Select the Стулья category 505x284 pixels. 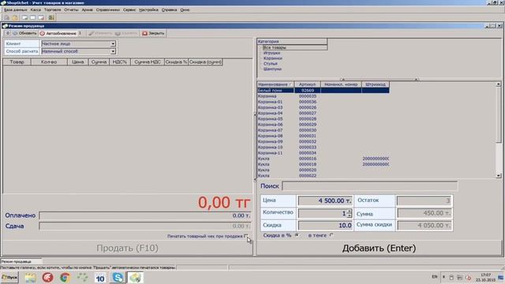270,63
